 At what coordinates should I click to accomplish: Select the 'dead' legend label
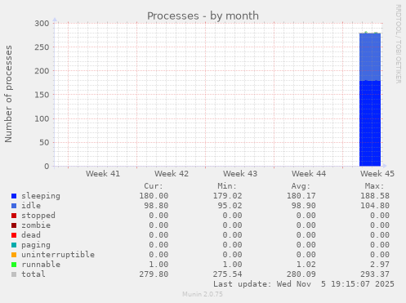pos(31,235)
